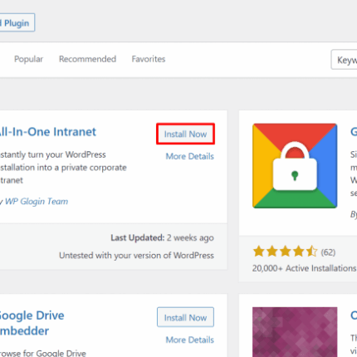Open the Google Drive Embedder plugin title
Image resolution: width=357 pixels, height=357 pixels.
(x=32, y=323)
